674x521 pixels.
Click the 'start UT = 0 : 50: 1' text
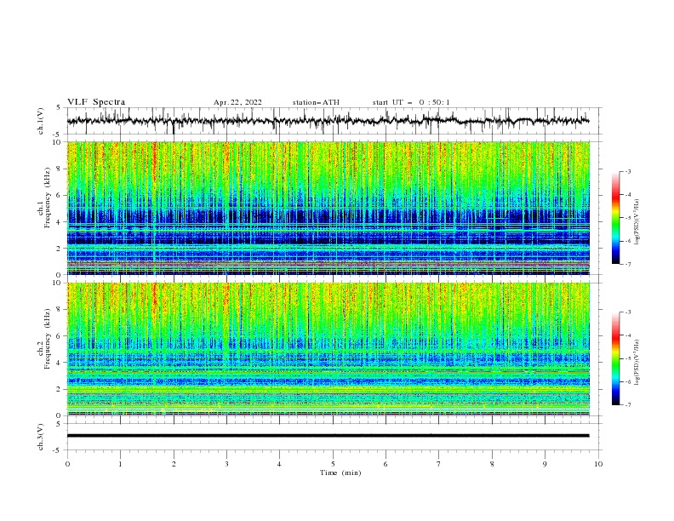click(x=411, y=102)
